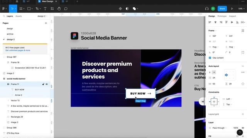Open the Frame type dropdown

click(213, 31)
